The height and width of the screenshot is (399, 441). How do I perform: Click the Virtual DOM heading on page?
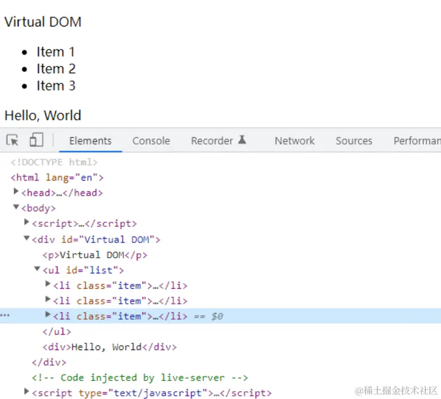(43, 21)
